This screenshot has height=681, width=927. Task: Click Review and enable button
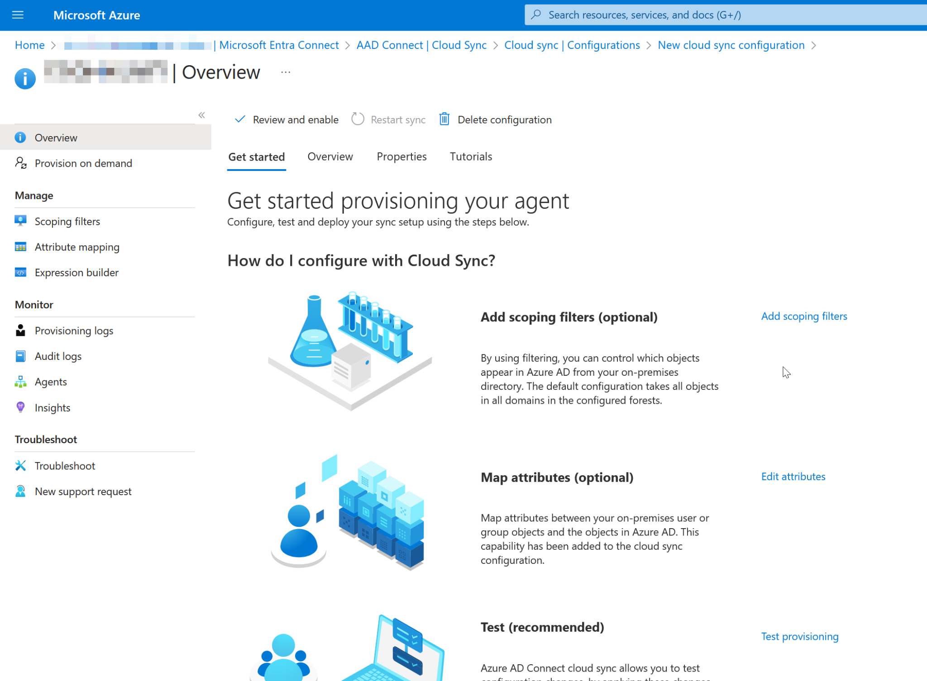point(287,119)
